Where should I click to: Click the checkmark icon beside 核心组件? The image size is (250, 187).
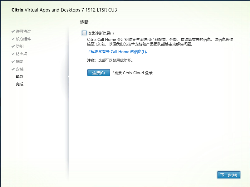coord(13,39)
